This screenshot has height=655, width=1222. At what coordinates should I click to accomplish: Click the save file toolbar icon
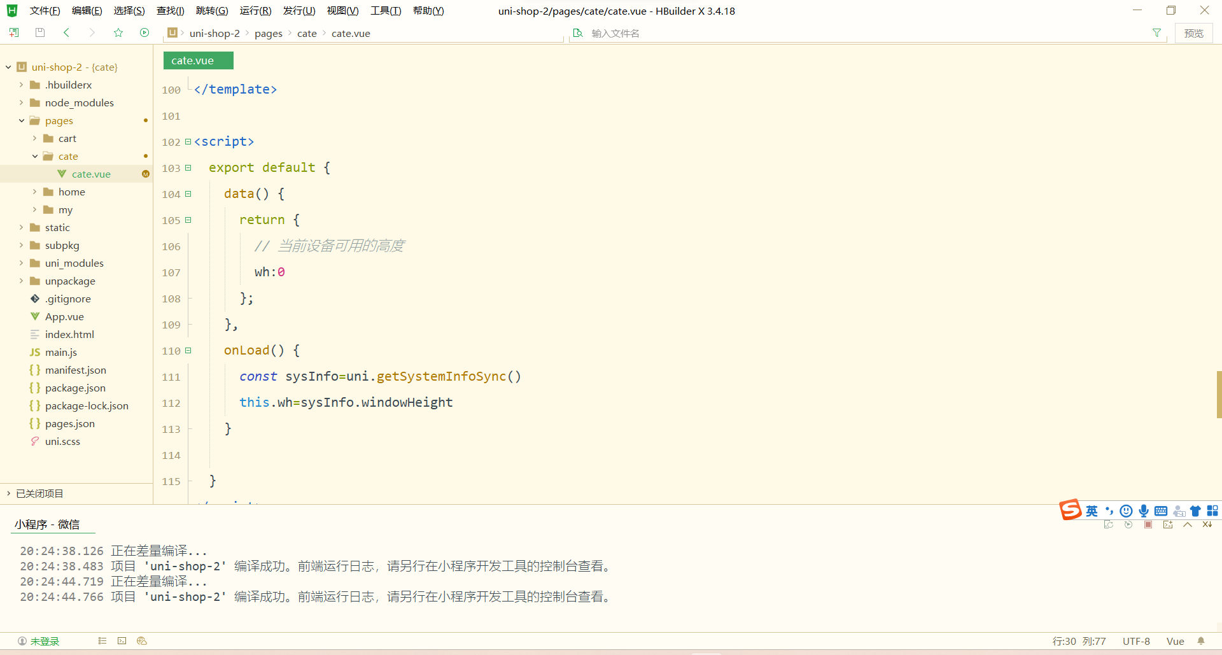(40, 32)
